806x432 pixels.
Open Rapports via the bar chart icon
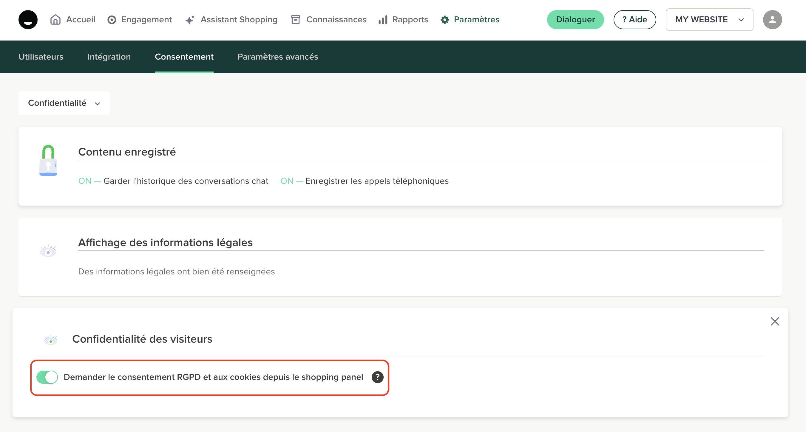click(x=383, y=20)
